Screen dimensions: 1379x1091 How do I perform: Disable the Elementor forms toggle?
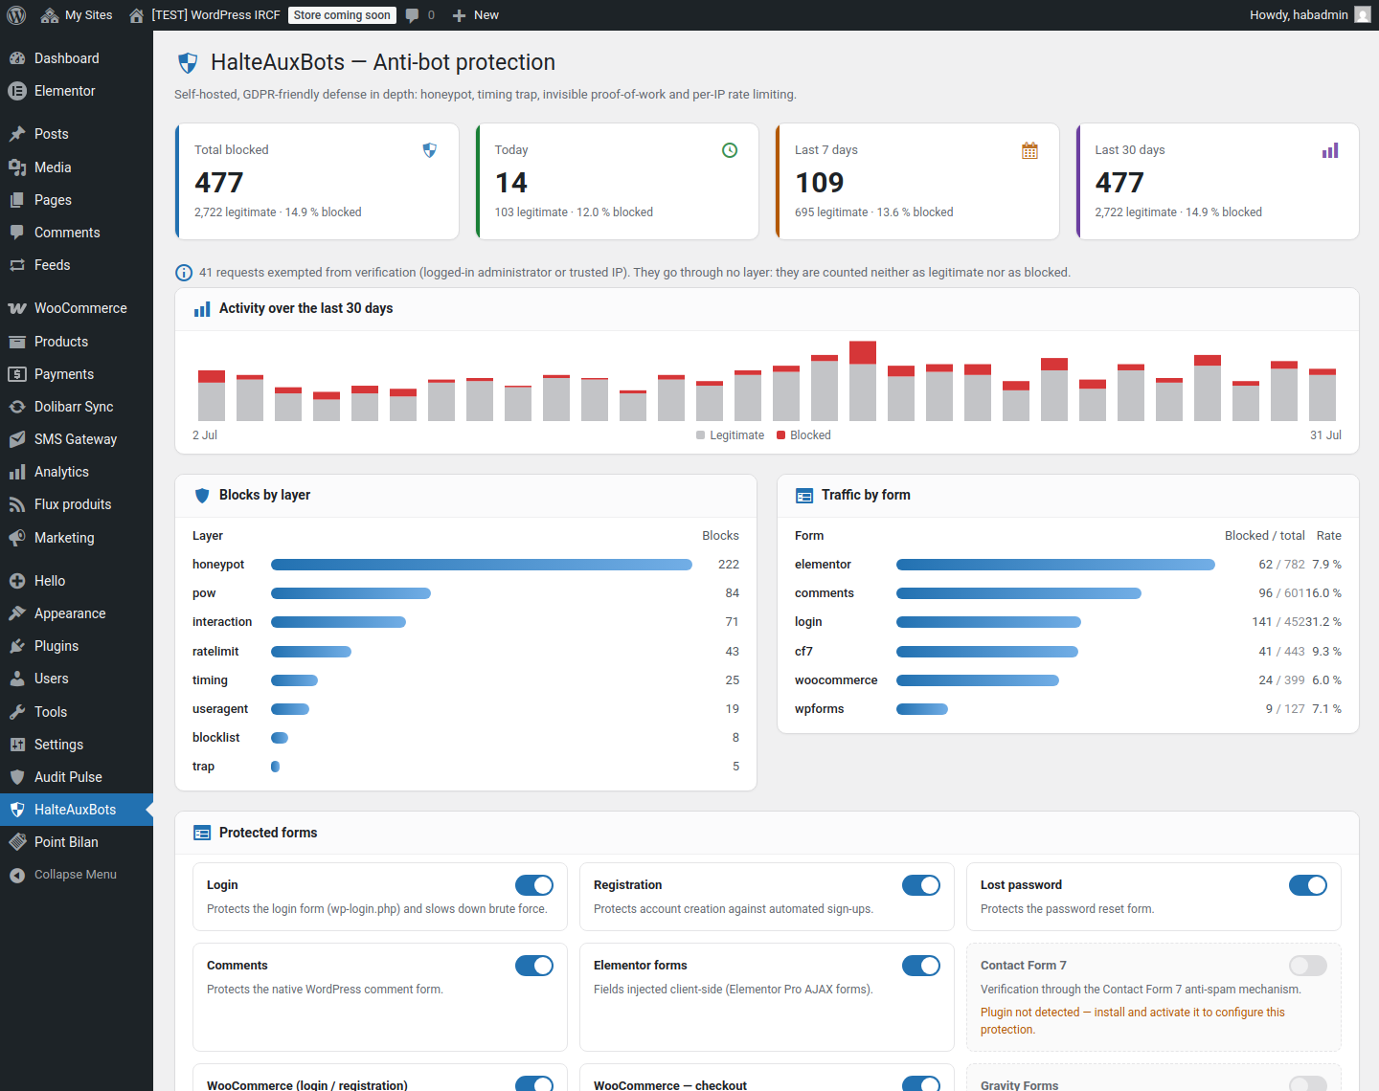tap(921, 966)
